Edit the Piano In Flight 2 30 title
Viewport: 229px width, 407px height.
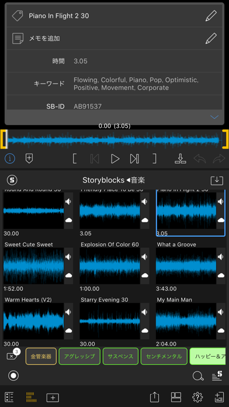pos(211,16)
